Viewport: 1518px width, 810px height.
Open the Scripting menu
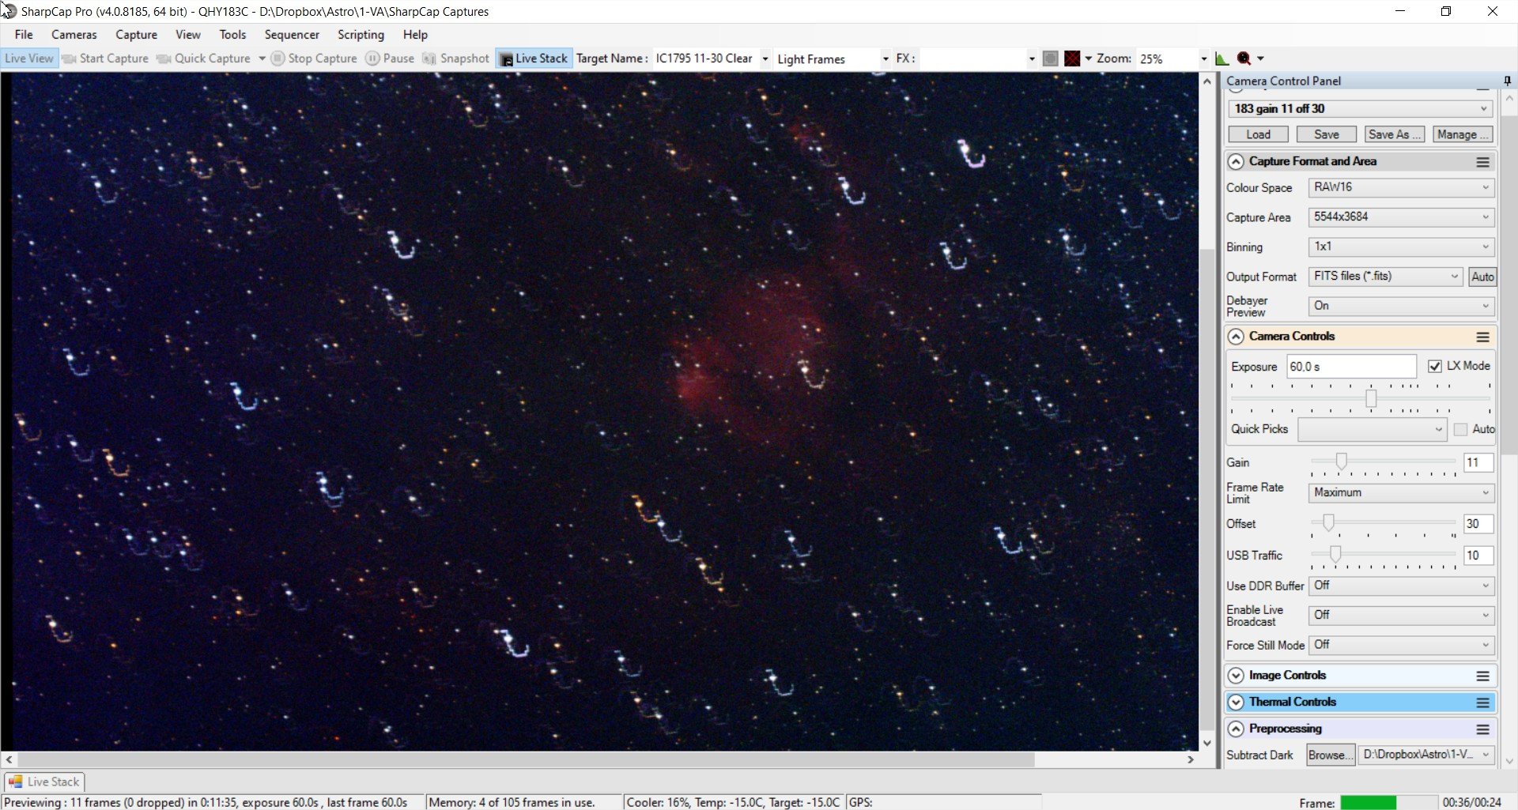point(361,35)
